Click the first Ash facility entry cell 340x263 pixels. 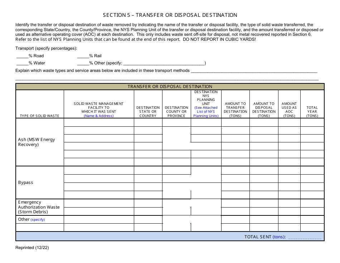click(98, 123)
